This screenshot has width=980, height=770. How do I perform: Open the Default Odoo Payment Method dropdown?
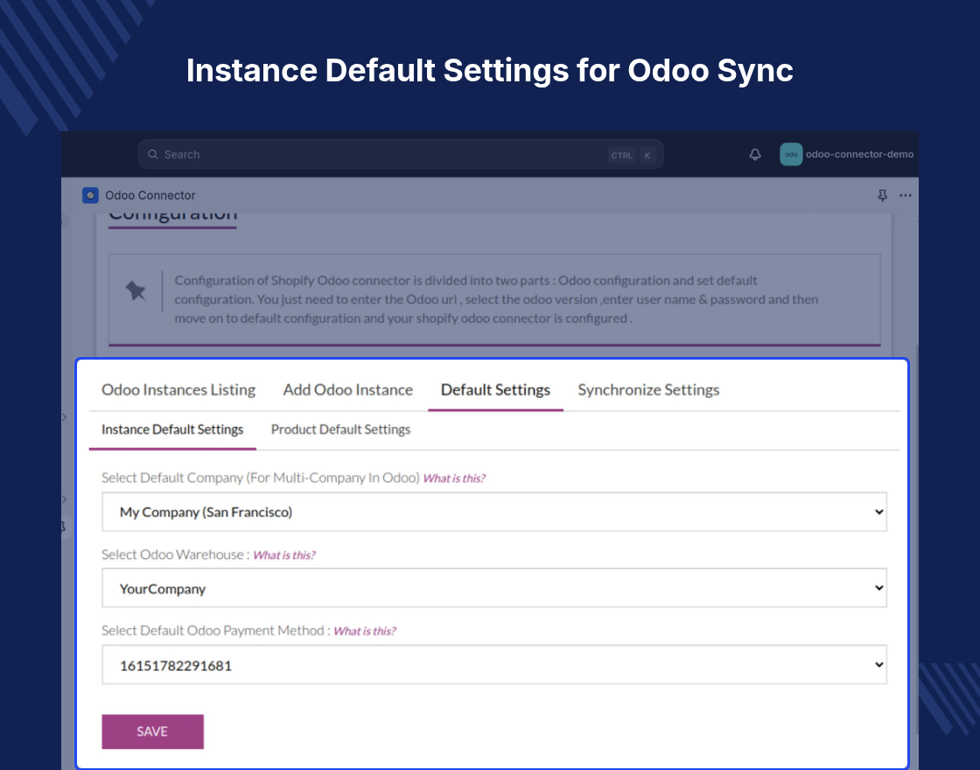(494, 664)
